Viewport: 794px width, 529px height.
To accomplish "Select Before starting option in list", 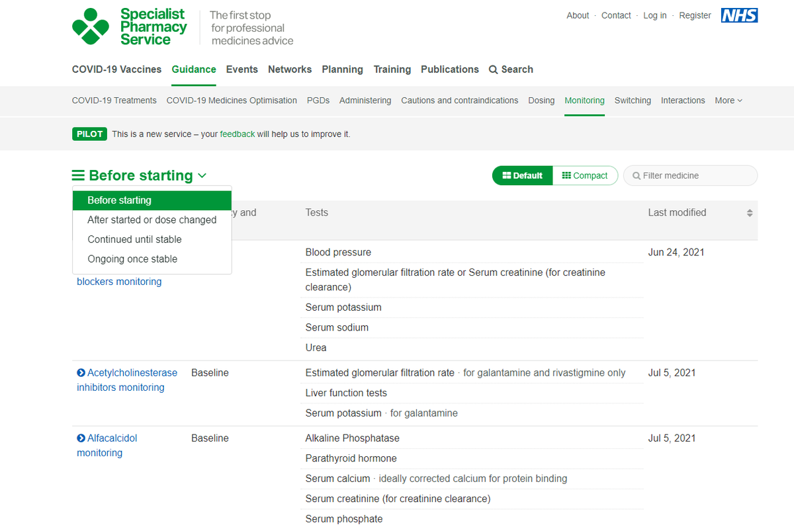I will click(x=152, y=200).
